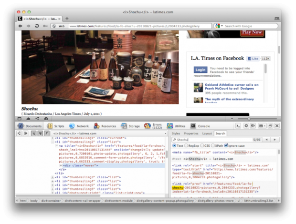
Task: Toggle the command line icon
Action: tap(238, 126)
